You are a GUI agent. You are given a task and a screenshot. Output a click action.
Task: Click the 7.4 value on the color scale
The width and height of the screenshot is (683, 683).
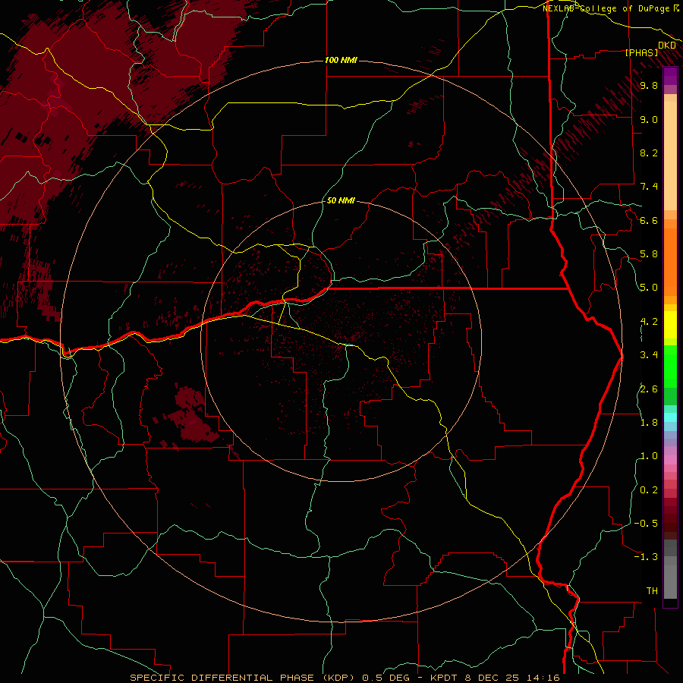pos(649,187)
